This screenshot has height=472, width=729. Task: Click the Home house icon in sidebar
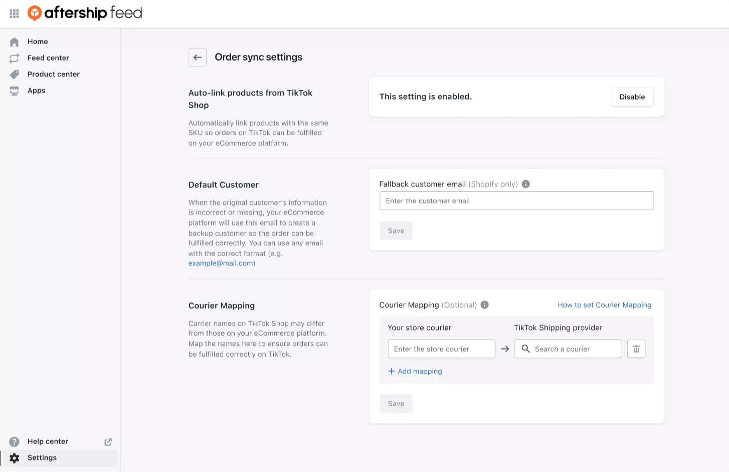point(15,42)
